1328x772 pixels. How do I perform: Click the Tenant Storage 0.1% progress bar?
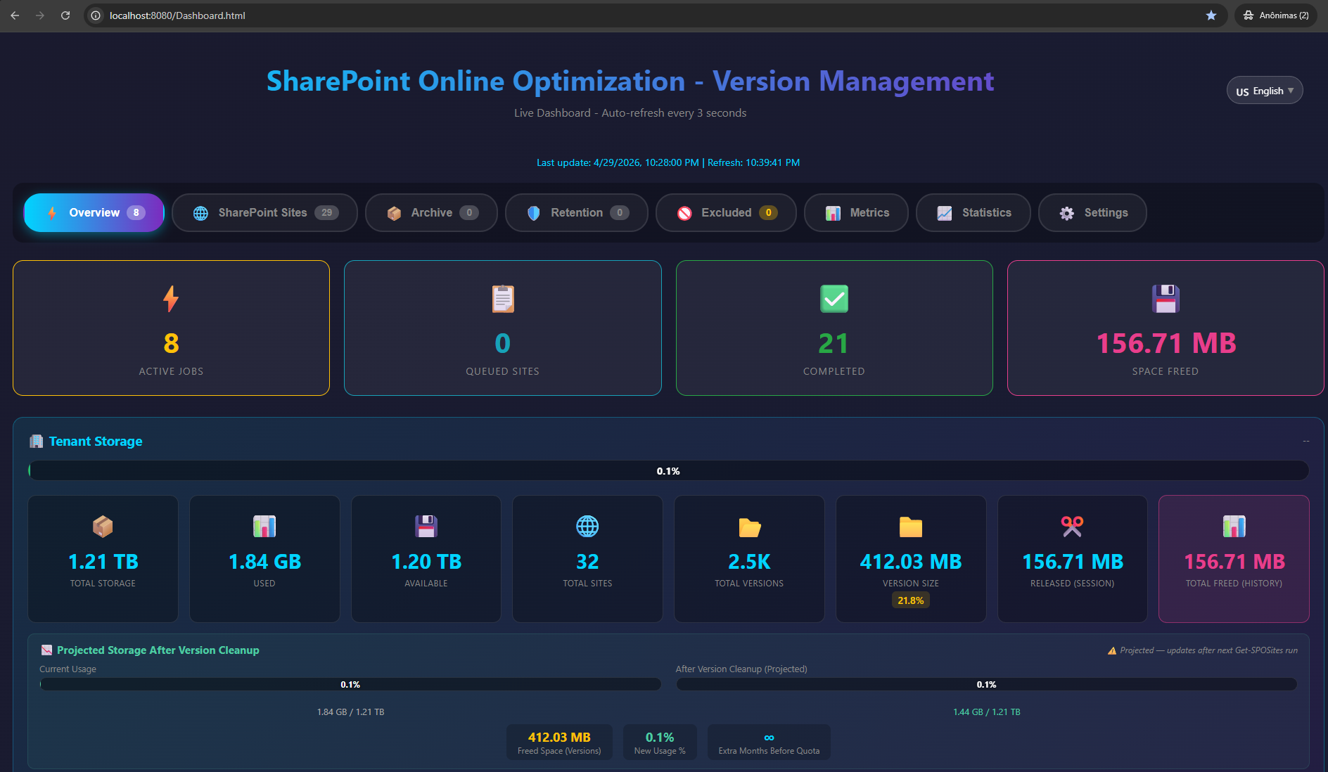[x=668, y=471]
